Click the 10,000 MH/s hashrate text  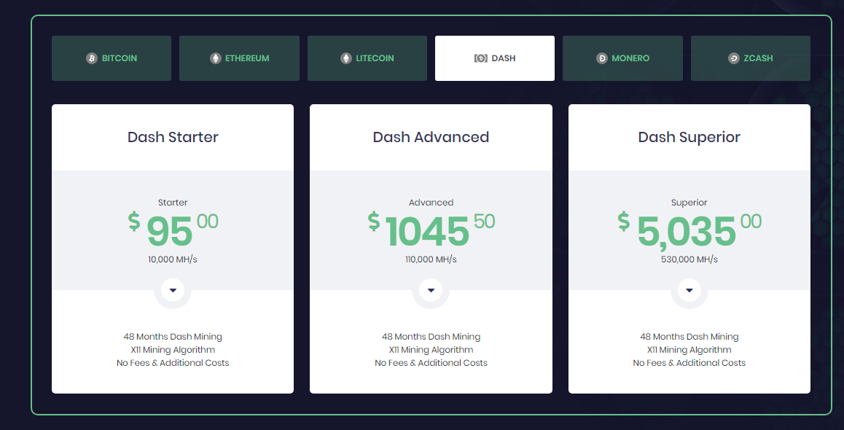[x=173, y=259]
